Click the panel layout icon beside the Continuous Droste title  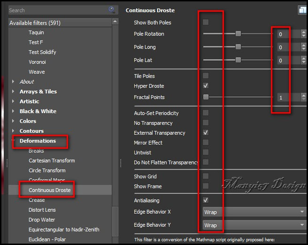(x=302, y=10)
